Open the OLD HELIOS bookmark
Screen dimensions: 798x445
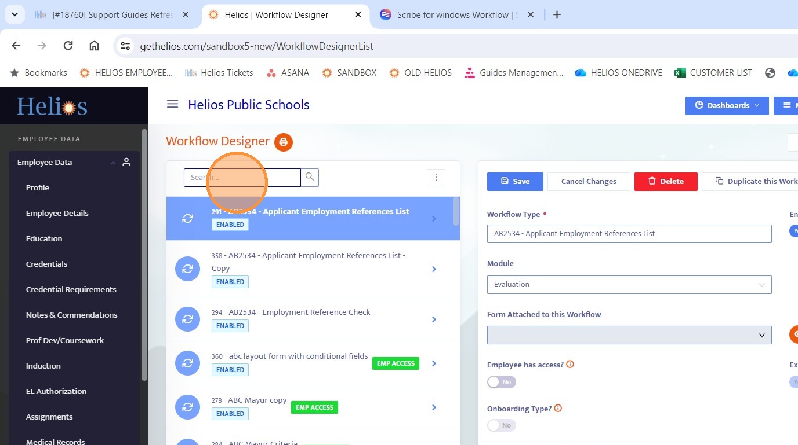point(420,73)
